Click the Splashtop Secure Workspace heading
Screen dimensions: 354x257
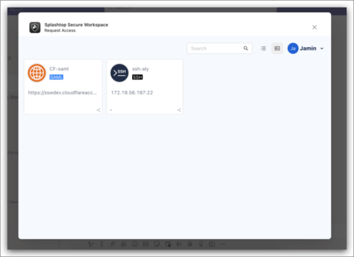(x=76, y=24)
